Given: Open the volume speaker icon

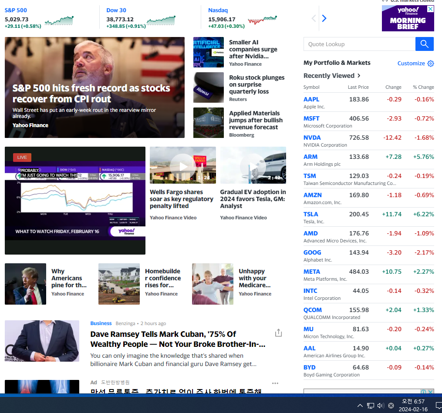Looking at the screenshot, I should 381,406.
